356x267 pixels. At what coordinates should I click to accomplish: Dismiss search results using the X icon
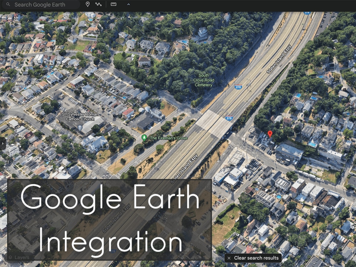tap(229, 258)
